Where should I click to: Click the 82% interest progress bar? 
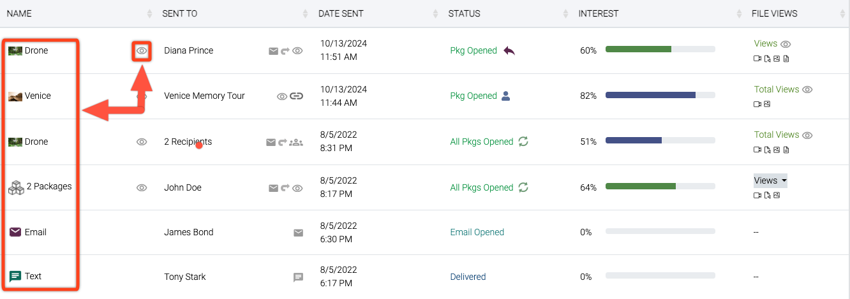click(660, 95)
